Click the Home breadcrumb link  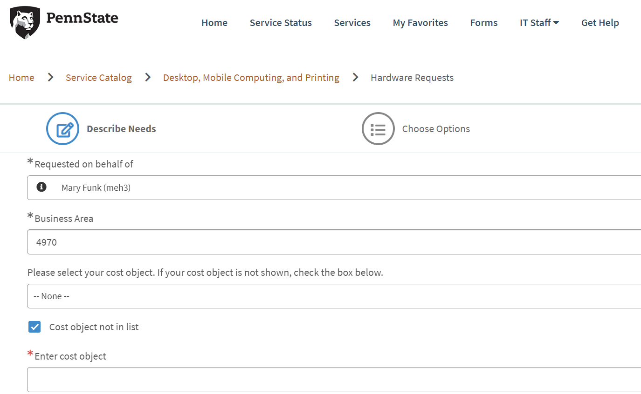point(21,77)
